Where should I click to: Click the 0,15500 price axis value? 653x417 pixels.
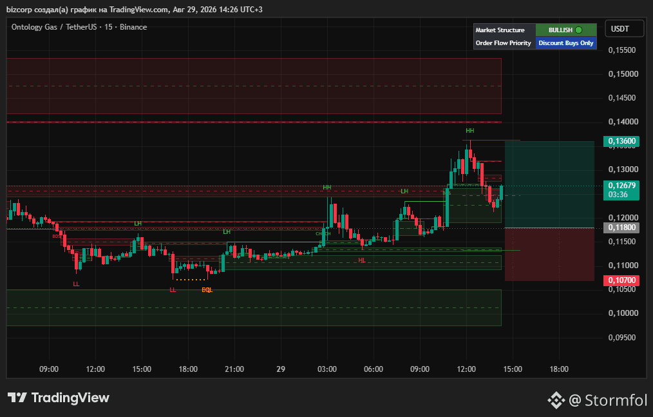click(x=621, y=50)
